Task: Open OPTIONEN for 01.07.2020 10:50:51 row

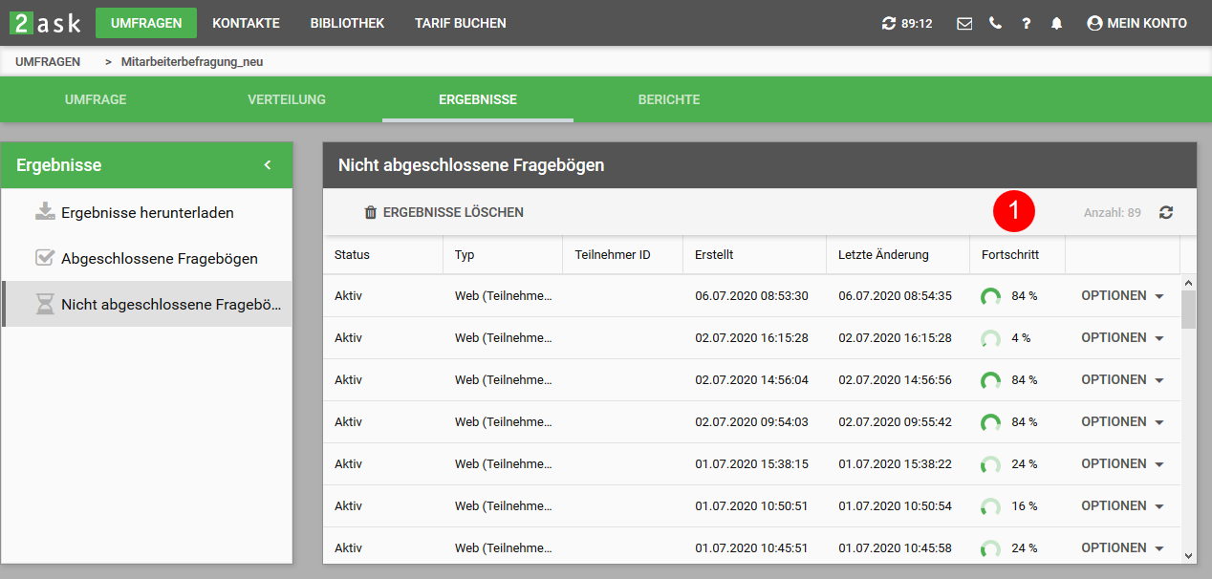Action: (x=1122, y=506)
